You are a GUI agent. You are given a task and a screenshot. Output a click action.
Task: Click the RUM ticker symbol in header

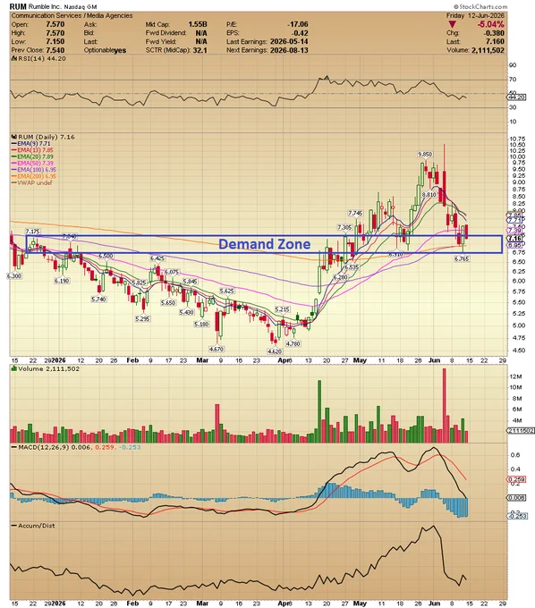18,6
